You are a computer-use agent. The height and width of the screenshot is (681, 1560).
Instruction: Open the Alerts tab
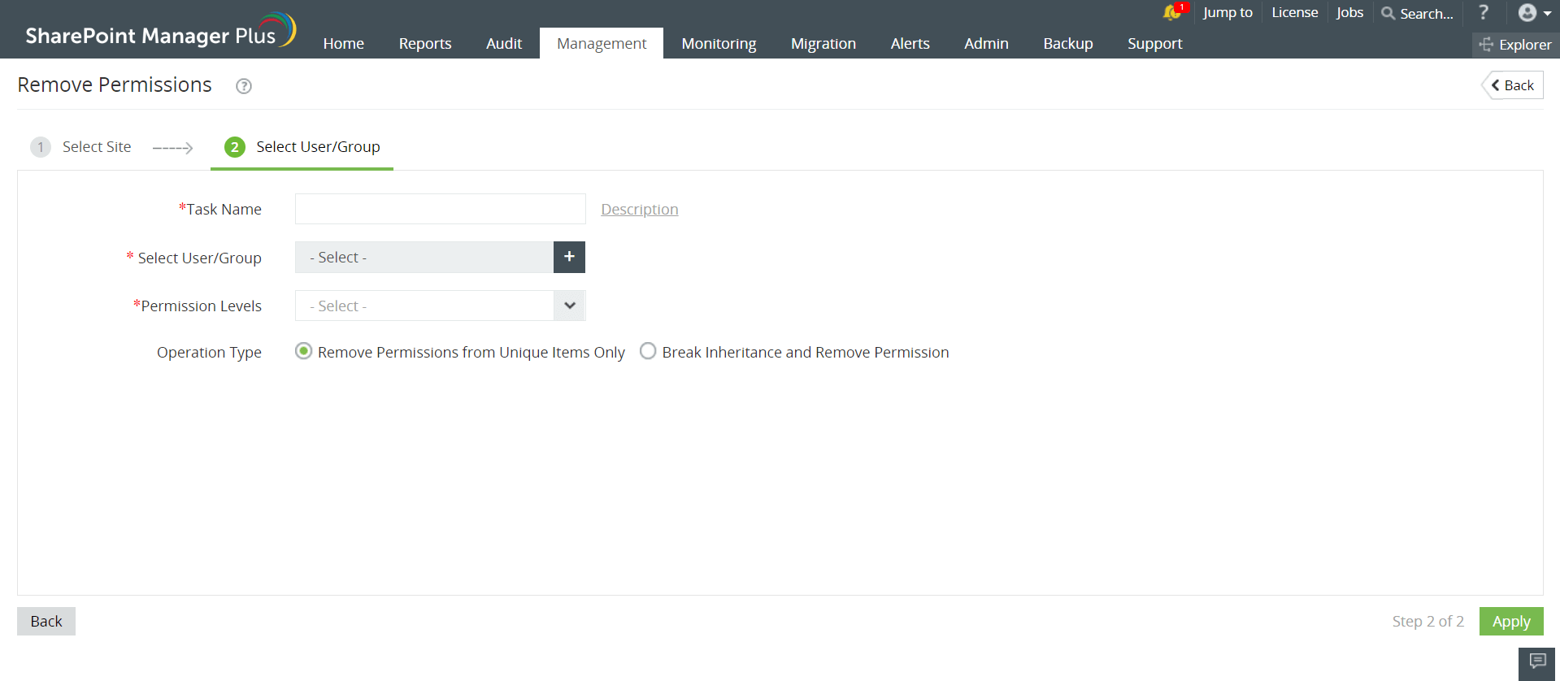910,43
